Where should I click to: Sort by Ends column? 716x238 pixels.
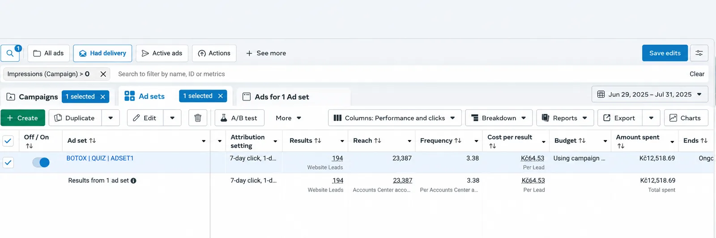tap(704, 141)
